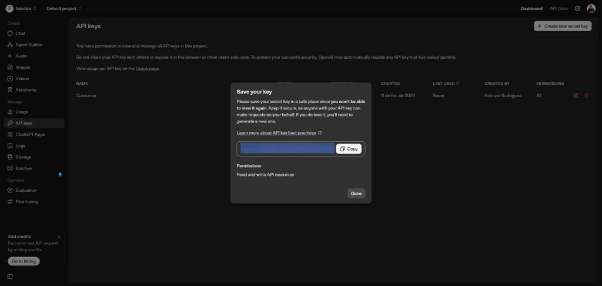The image size is (602, 286).
Task: Open Agent Builder in sidebar
Action: (x=29, y=45)
